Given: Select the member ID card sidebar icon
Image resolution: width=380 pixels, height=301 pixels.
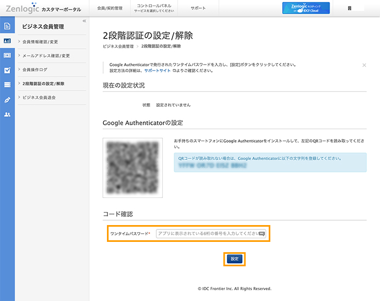Looking at the screenshot, I should (x=7, y=41).
